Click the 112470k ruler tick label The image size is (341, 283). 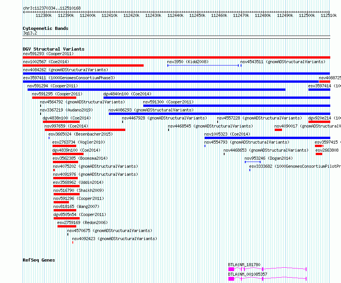coord(241,15)
